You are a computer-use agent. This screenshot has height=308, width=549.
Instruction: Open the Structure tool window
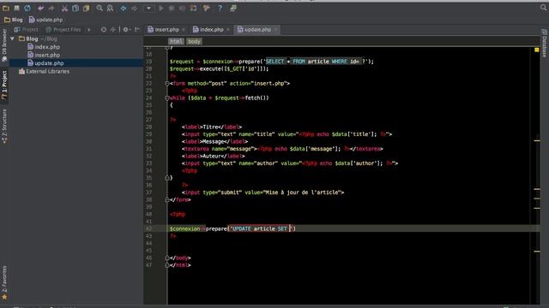coord(4,126)
